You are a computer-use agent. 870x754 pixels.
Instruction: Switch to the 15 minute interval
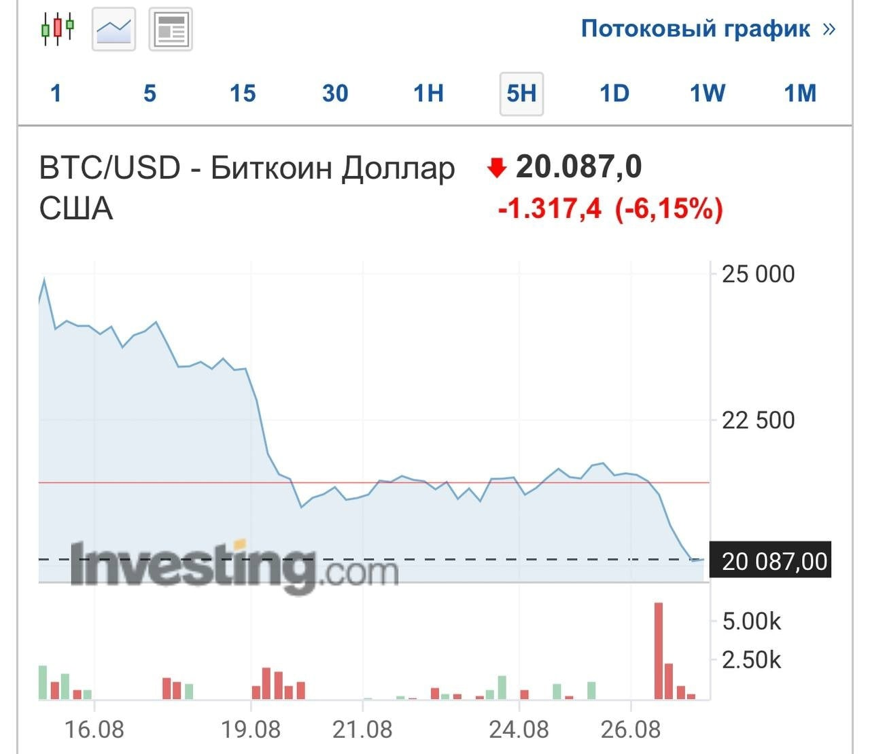243,93
